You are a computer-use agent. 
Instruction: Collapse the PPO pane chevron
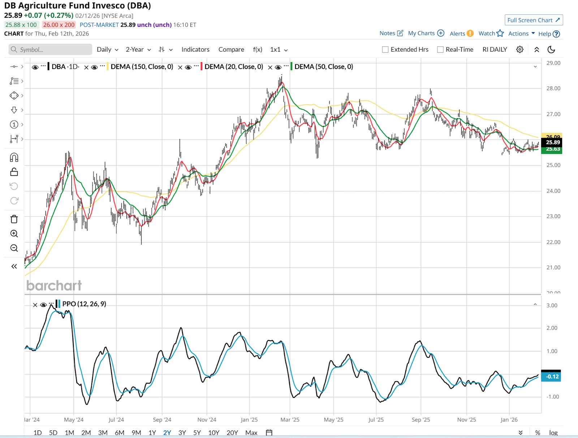pyautogui.click(x=535, y=305)
